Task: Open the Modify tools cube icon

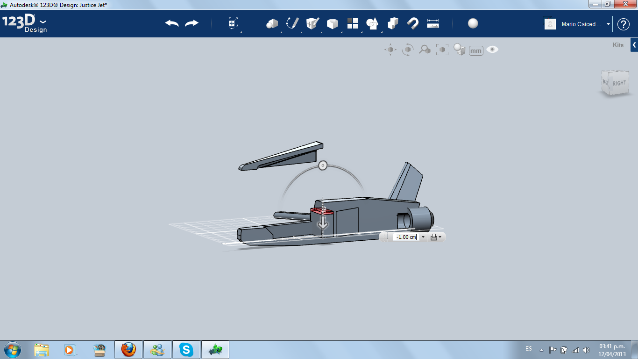Action: click(x=332, y=23)
